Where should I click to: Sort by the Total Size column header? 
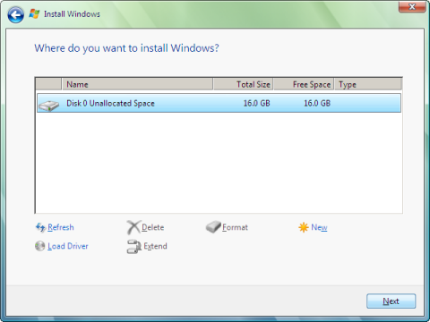coord(243,84)
